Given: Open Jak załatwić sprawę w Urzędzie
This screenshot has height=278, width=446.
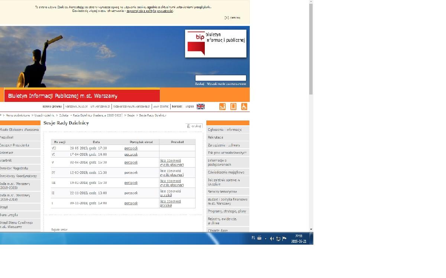Looking at the screenshot, I should coord(227,182).
